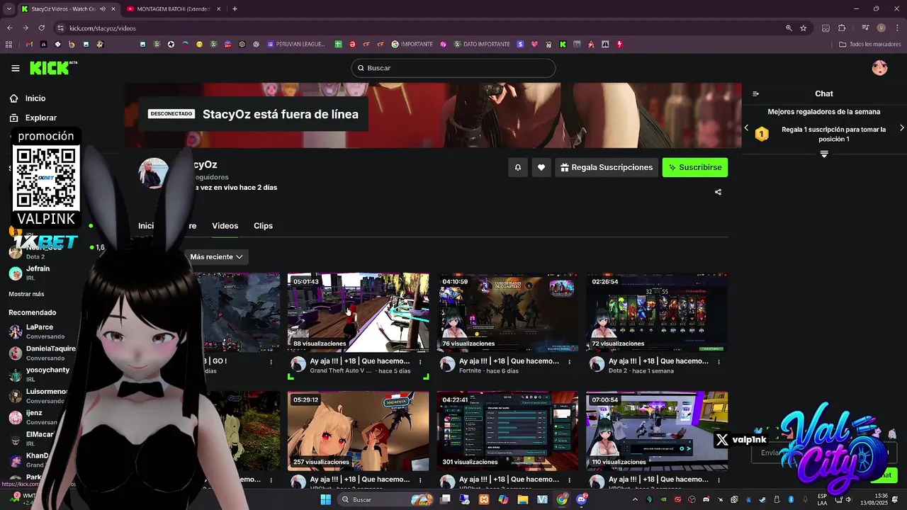This screenshot has width=907, height=510.
Task: Open LaParce recommended channel
Action: 39,331
